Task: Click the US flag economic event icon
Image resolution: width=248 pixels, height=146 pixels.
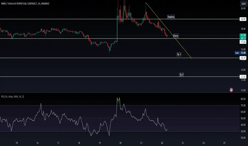Action: coord(231,90)
